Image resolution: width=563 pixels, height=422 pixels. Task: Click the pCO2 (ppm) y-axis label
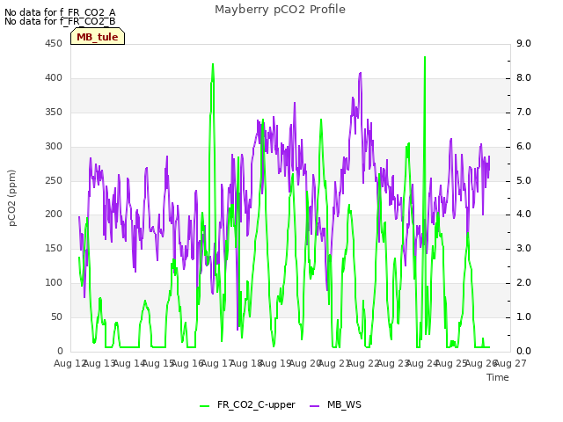tap(12, 198)
